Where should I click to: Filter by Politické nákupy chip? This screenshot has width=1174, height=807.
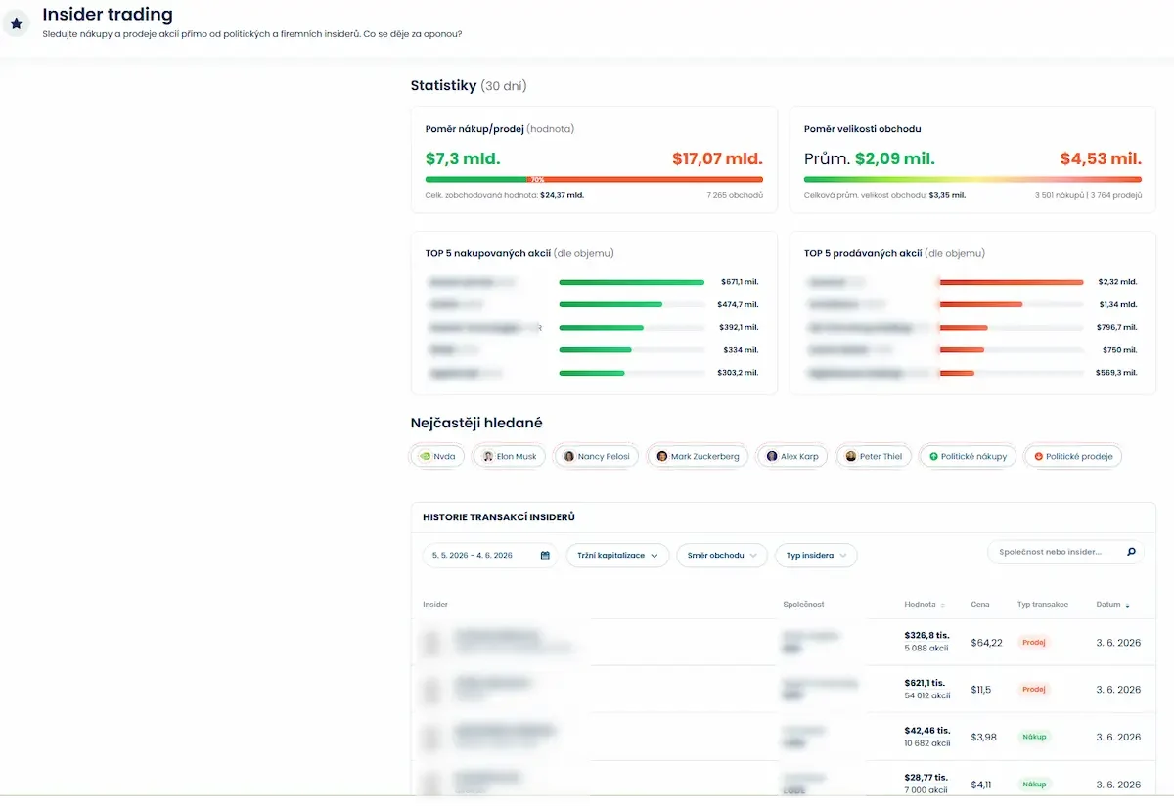pyautogui.click(x=968, y=456)
